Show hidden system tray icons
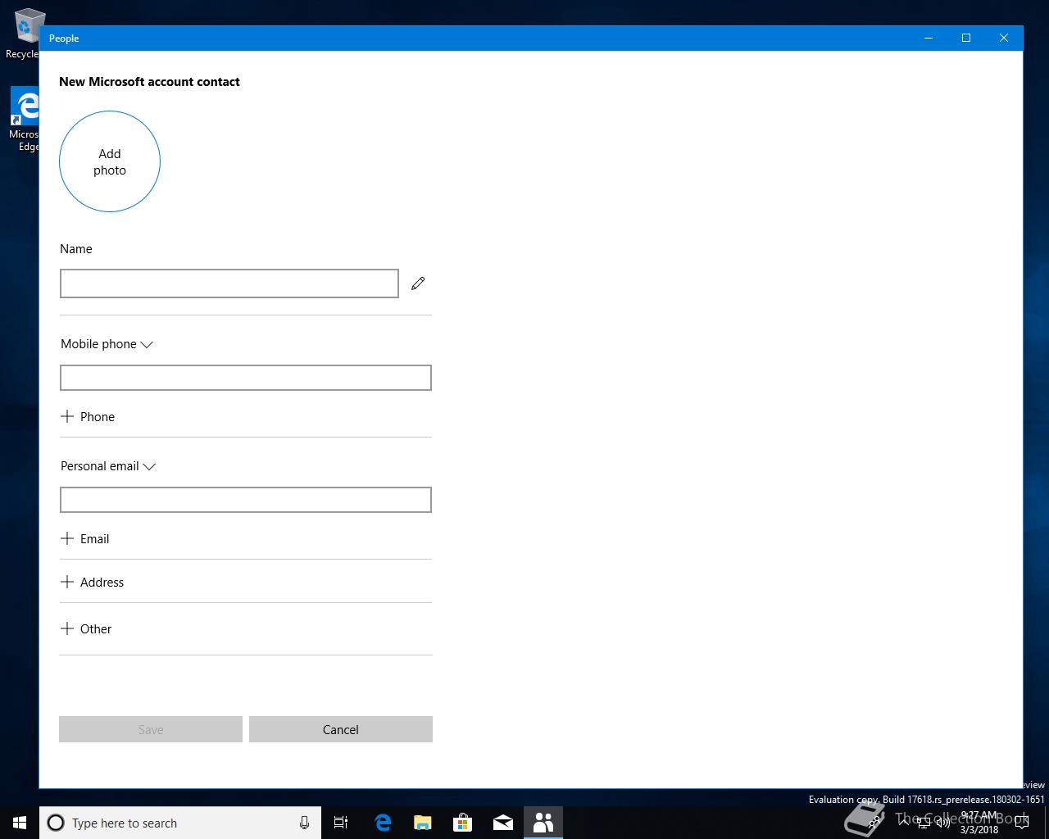This screenshot has width=1049, height=839. [x=904, y=823]
